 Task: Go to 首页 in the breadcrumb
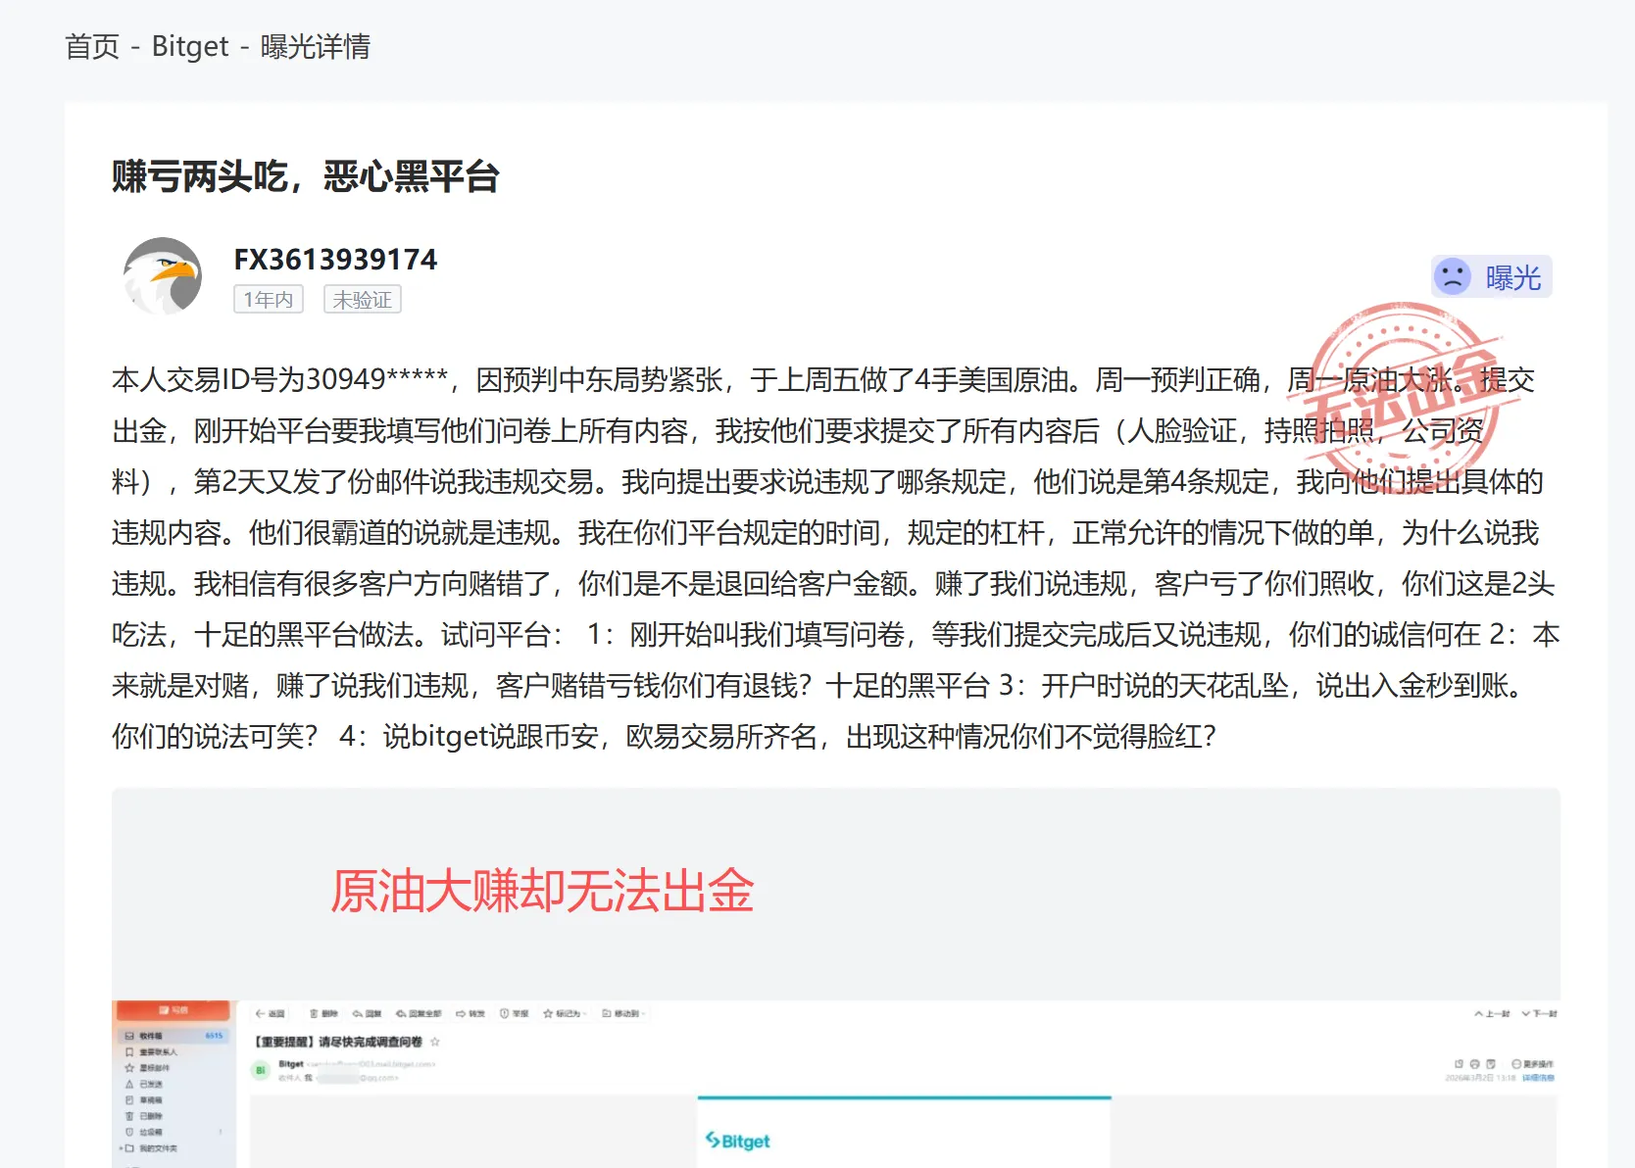pyautogui.click(x=92, y=46)
